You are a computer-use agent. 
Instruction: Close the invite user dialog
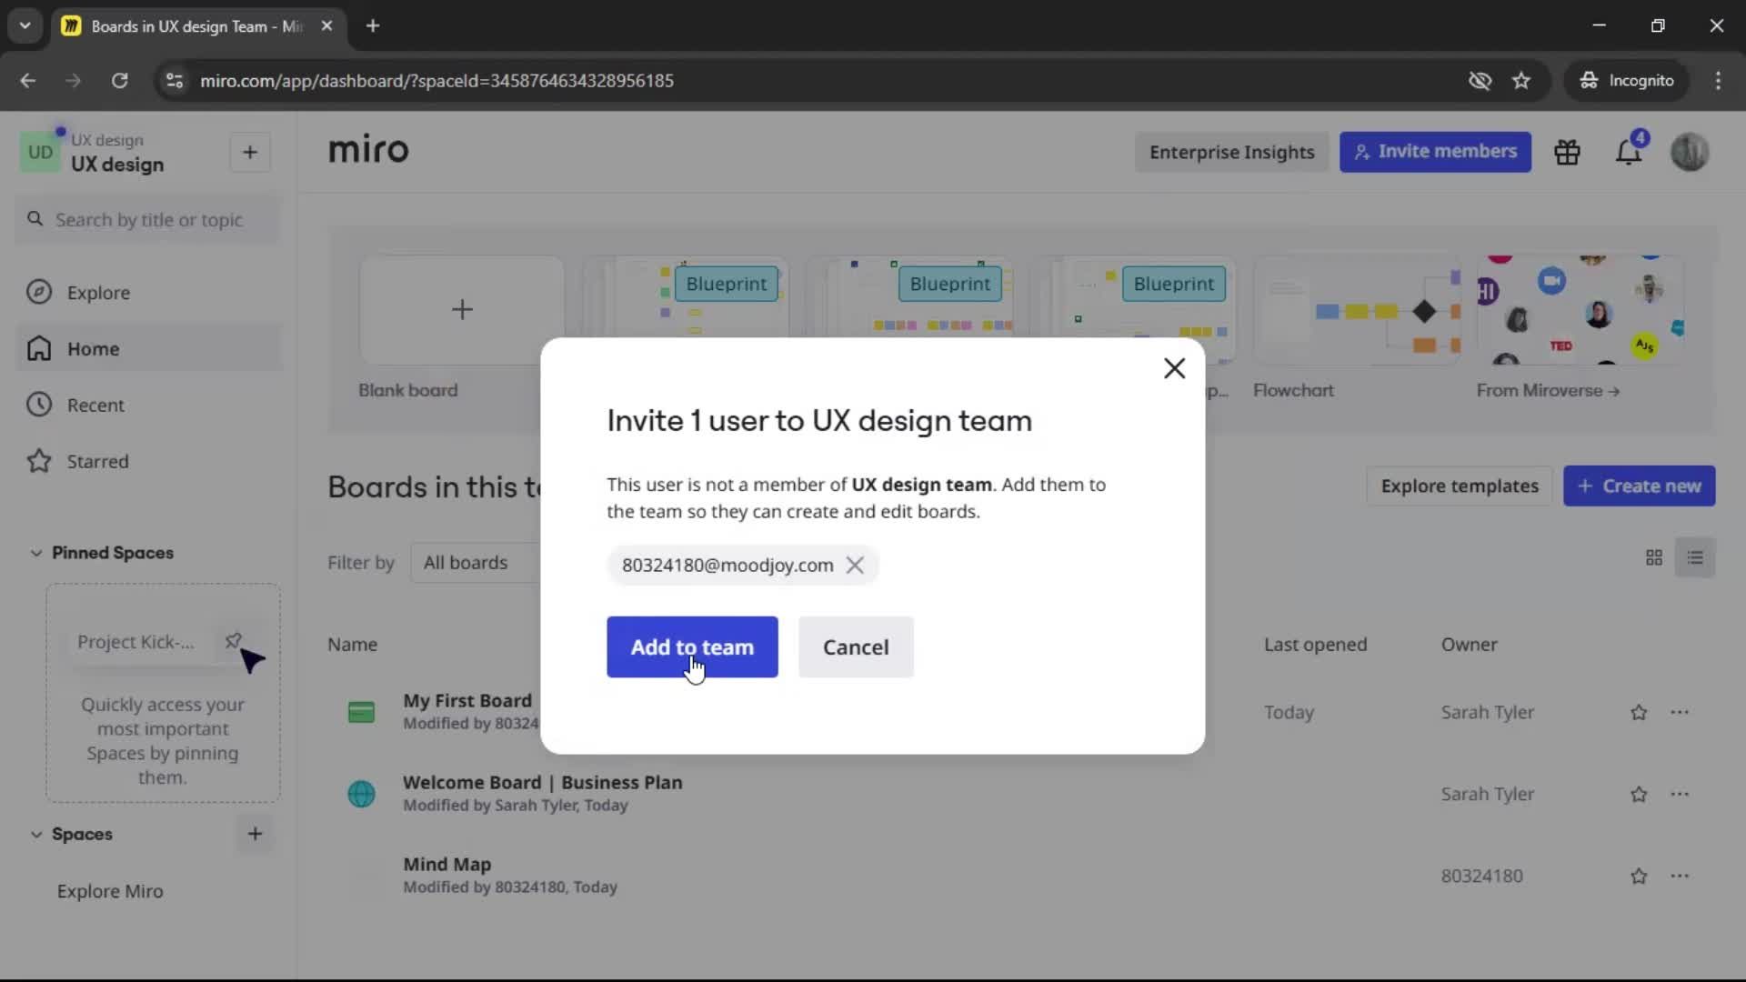1174,368
